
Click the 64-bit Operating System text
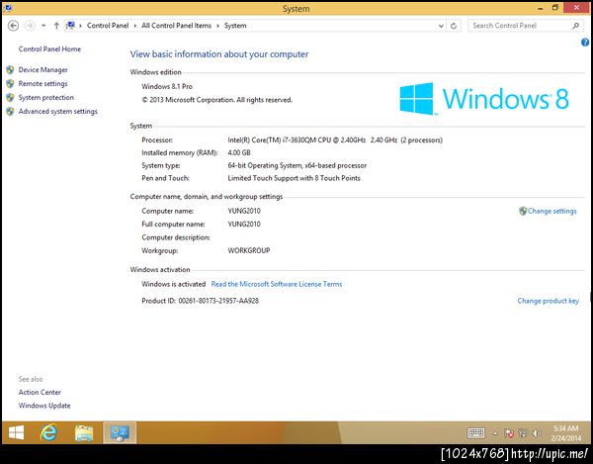coord(296,165)
